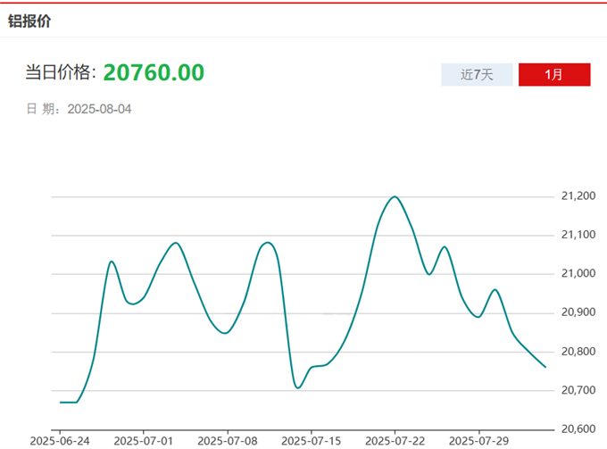Click the 铝报价 section heading
The height and width of the screenshot is (449, 607).
coord(30,21)
